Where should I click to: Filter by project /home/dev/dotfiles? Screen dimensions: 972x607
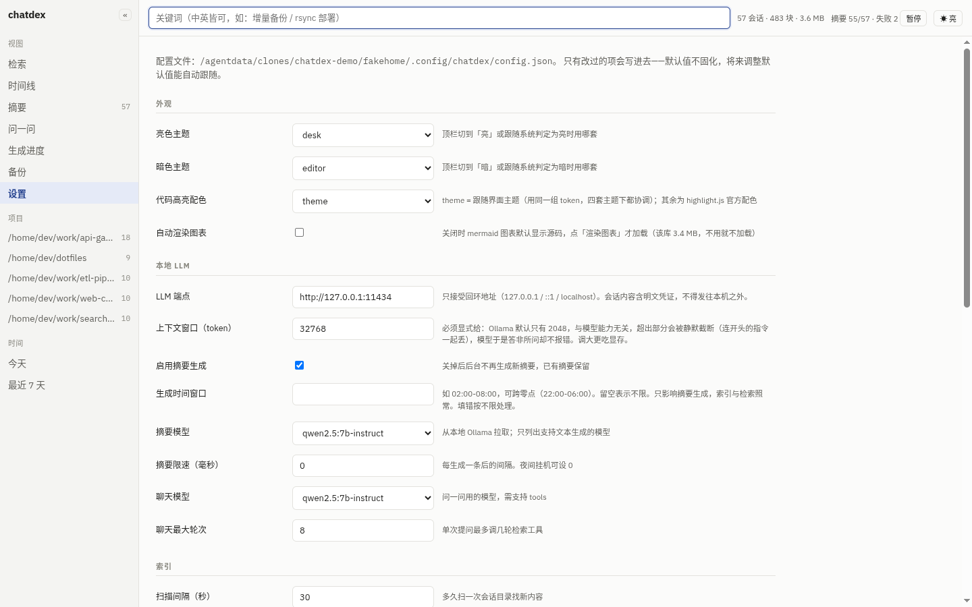click(69, 258)
